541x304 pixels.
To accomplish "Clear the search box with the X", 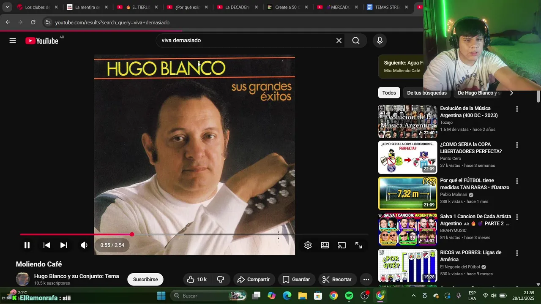I will [x=339, y=41].
